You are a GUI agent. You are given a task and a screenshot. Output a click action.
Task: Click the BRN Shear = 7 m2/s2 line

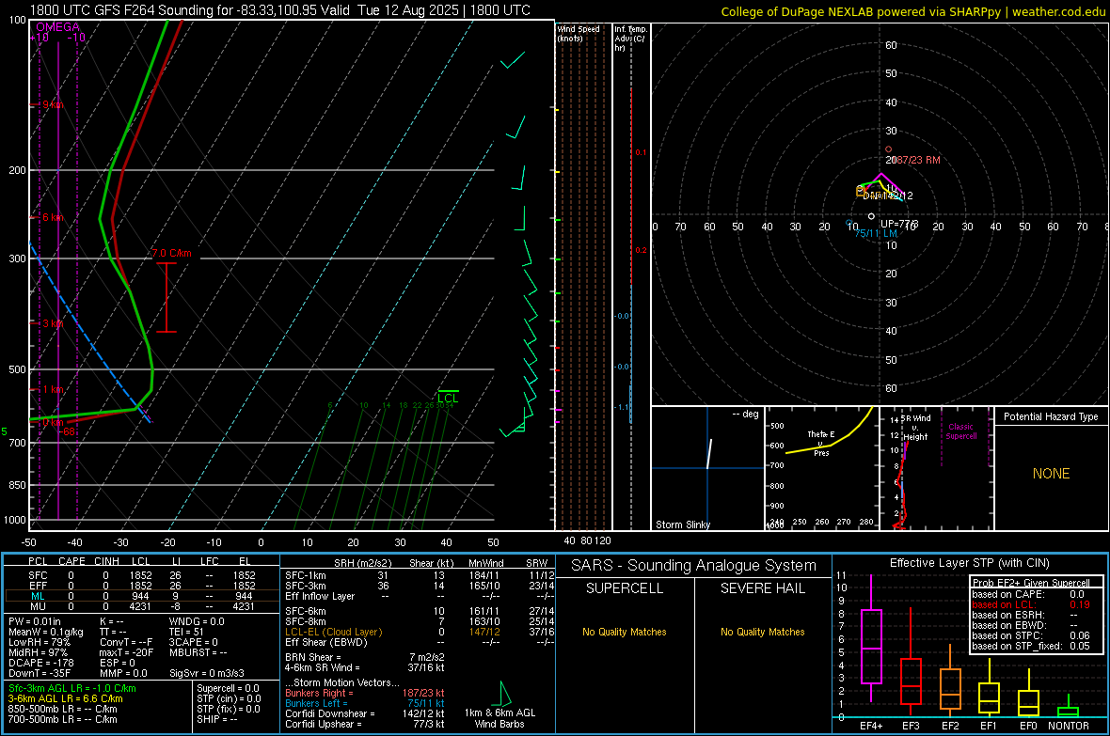[365, 657]
